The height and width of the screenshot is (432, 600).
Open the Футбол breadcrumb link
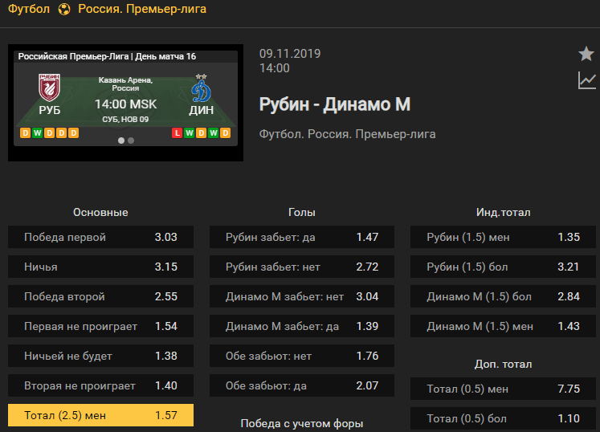29,9
